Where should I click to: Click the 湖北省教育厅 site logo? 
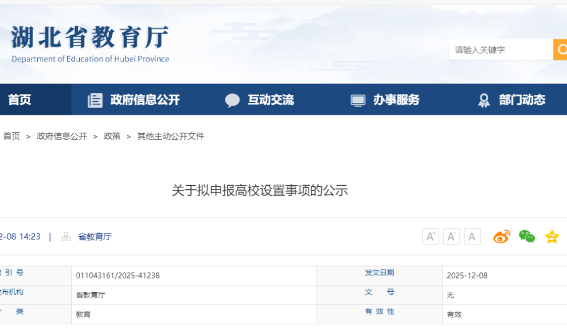pyautogui.click(x=90, y=43)
